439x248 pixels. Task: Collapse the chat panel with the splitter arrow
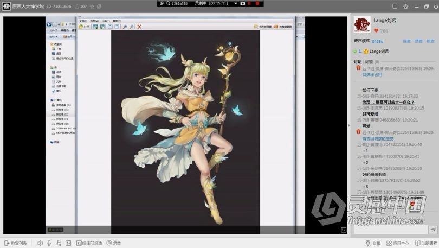coord(349,125)
